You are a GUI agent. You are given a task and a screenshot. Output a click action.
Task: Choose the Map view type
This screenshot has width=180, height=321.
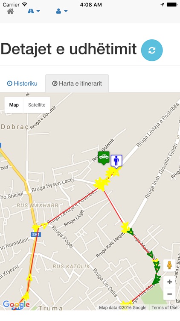14,105
